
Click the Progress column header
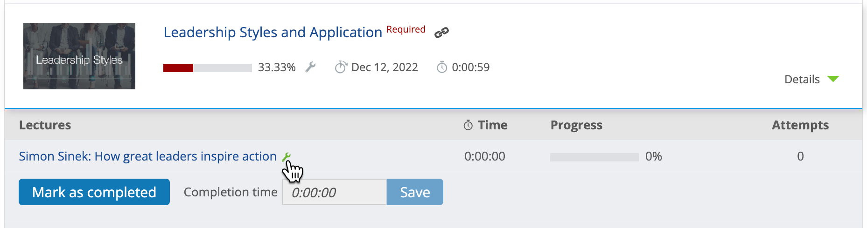pos(576,125)
